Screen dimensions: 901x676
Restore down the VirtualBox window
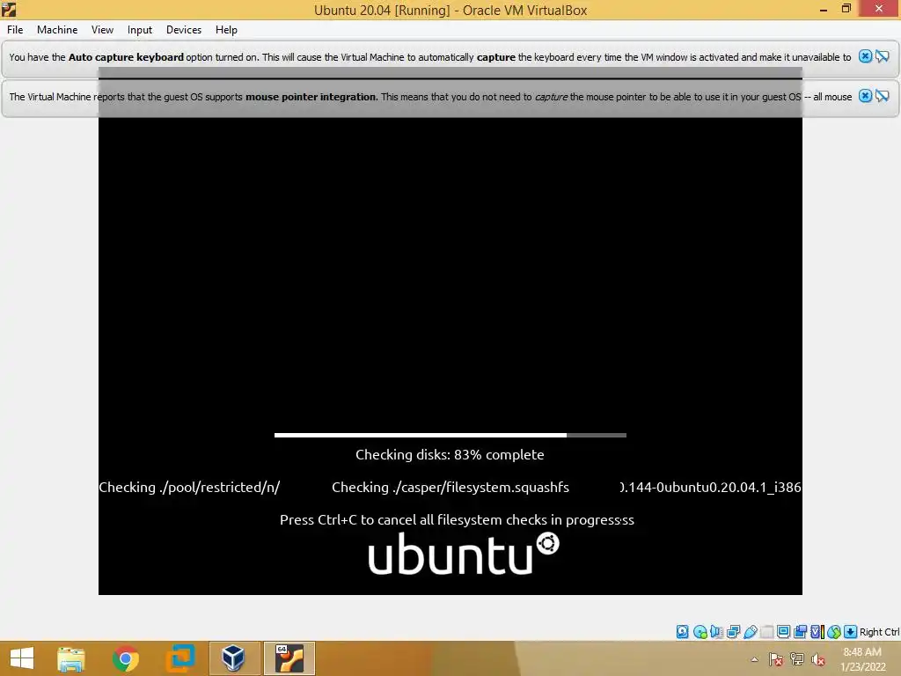[x=846, y=8]
